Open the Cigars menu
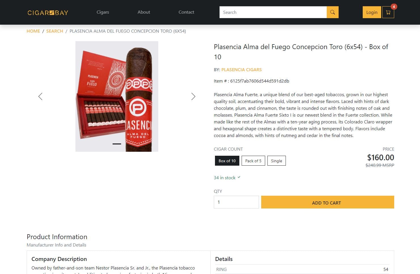The image size is (420, 274). [x=103, y=12]
